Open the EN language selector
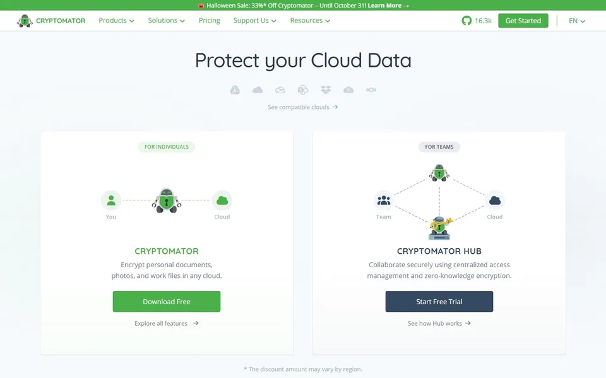Screen dimensions: 606x378 (576, 21)
